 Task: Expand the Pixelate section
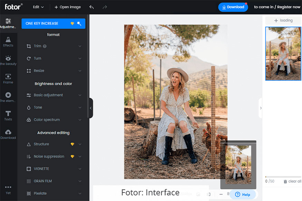pos(80,193)
